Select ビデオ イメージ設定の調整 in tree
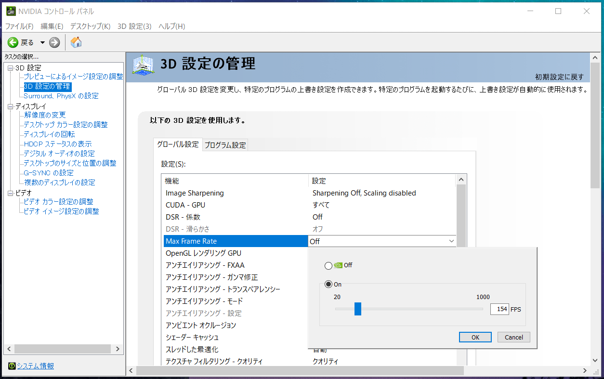This screenshot has height=379, width=604. [x=61, y=211]
